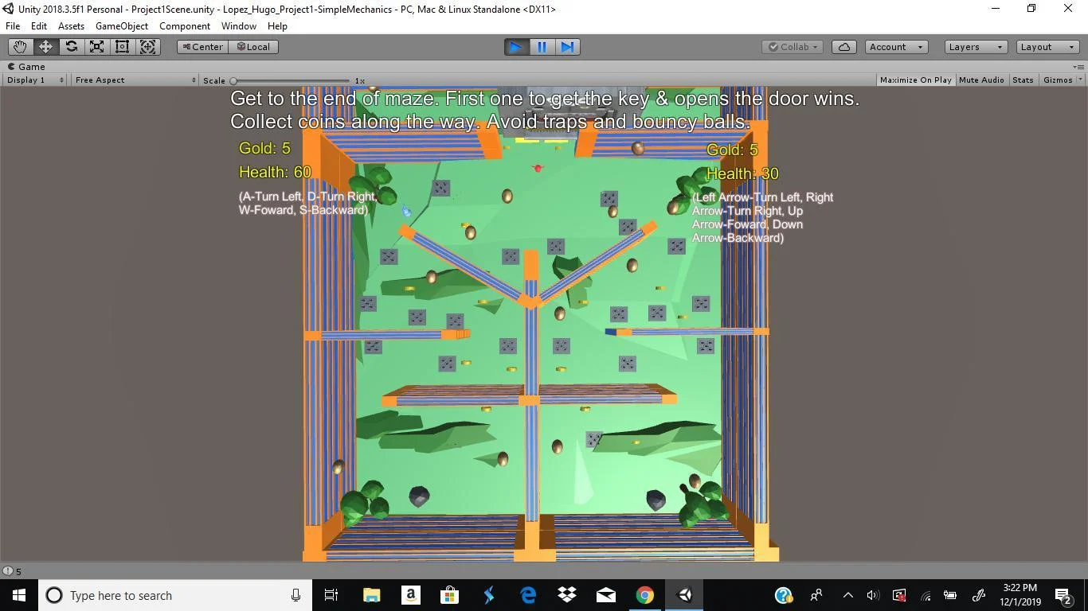This screenshot has width=1088, height=611.
Task: Select the Move tool
Action: click(45, 47)
